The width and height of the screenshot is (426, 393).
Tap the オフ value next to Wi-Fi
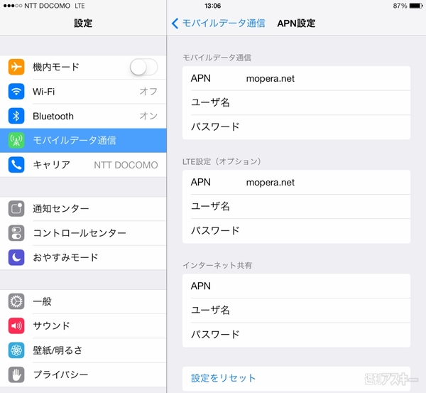coord(148,92)
